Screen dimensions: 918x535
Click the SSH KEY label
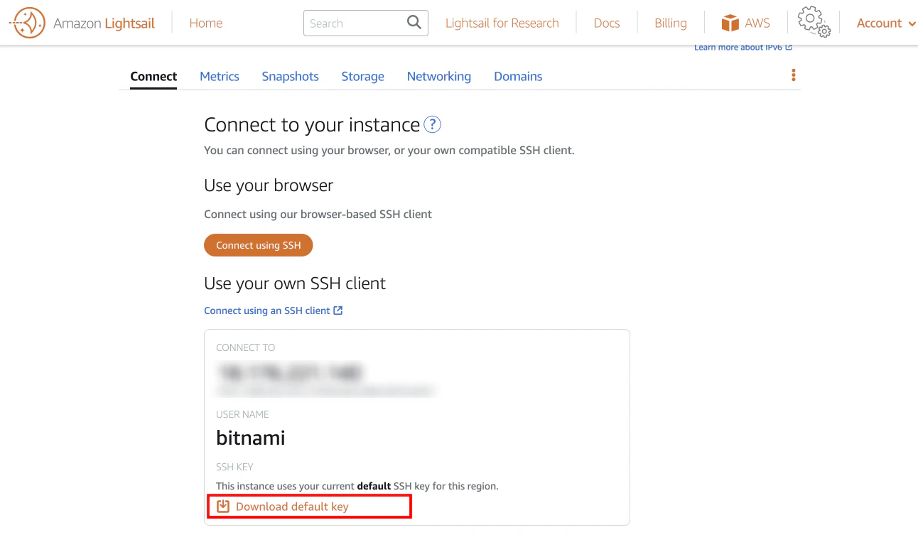[234, 467]
